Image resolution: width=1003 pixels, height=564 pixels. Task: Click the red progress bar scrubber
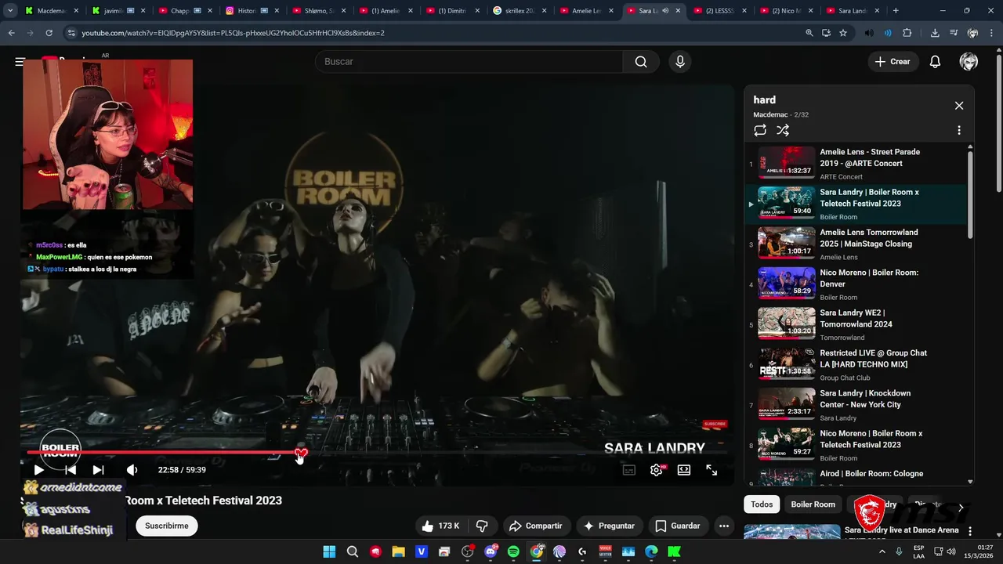pos(301,453)
